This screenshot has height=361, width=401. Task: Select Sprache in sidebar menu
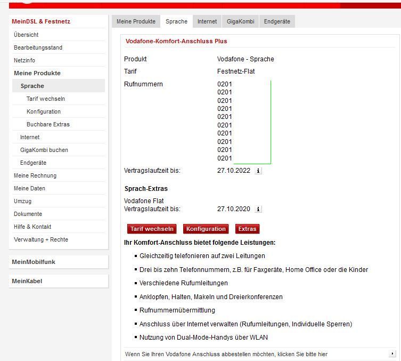(59, 86)
